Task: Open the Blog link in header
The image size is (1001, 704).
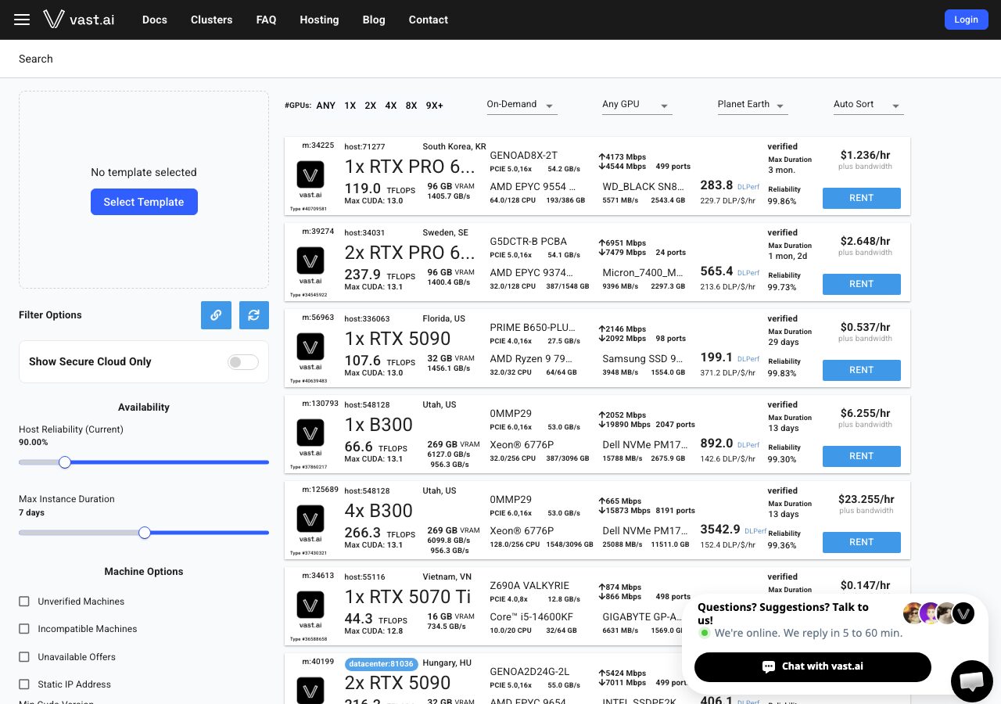Action: [x=374, y=20]
